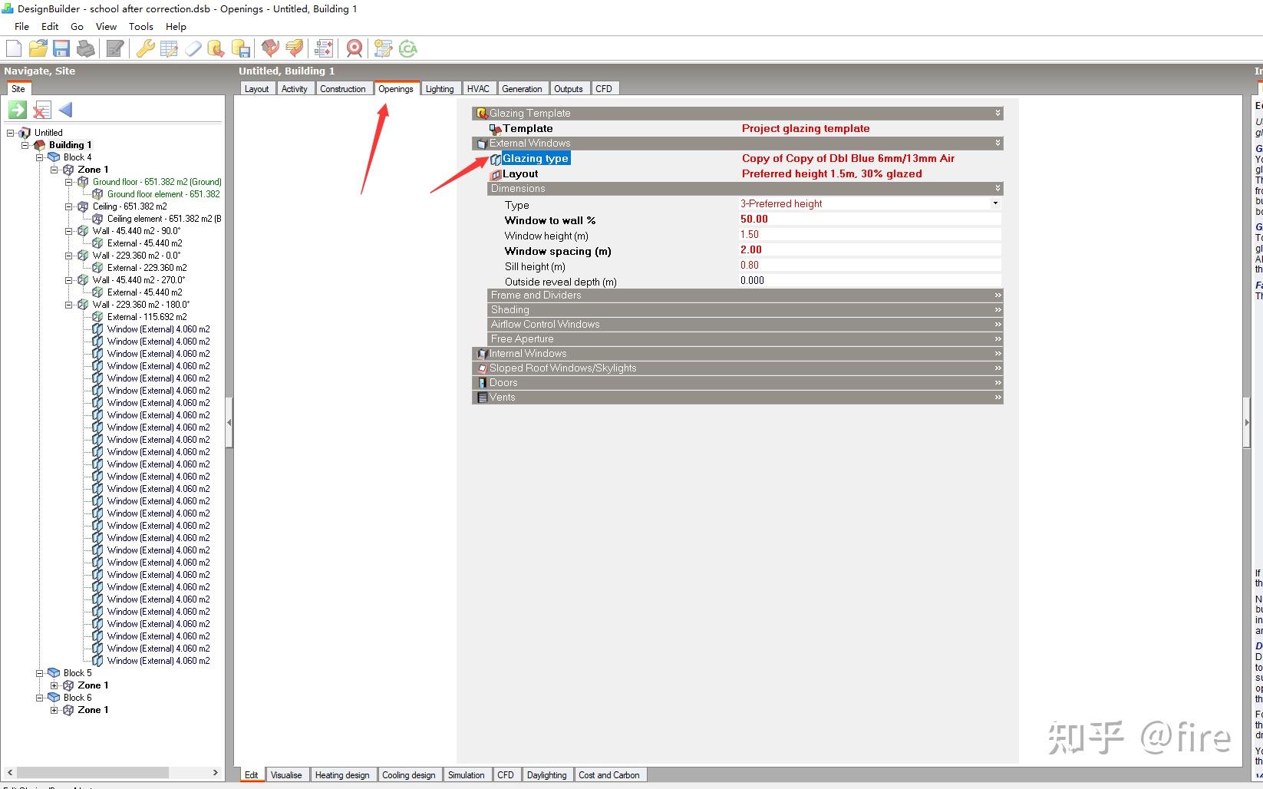Click the Window to wall % field
Viewport: 1263px width, 789px height.
pyautogui.click(x=870, y=220)
